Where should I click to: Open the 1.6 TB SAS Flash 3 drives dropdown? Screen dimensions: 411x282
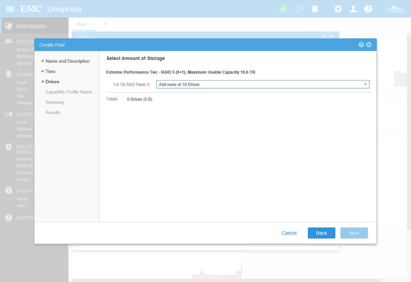coord(263,84)
